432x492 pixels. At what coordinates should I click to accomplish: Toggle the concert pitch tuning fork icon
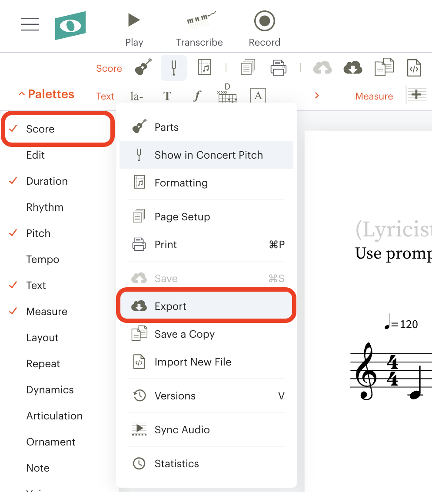pyautogui.click(x=174, y=68)
